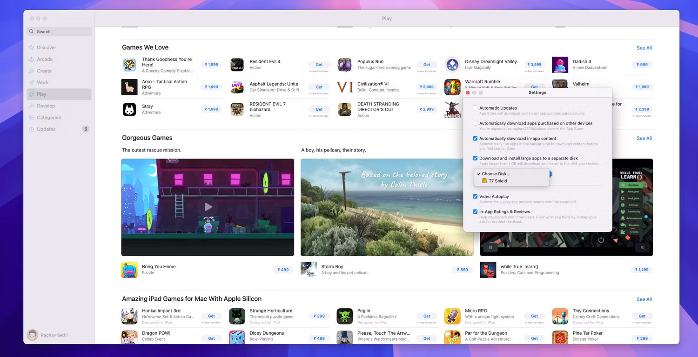Click See All for Games We Love
The image size is (698, 357).
(644, 48)
